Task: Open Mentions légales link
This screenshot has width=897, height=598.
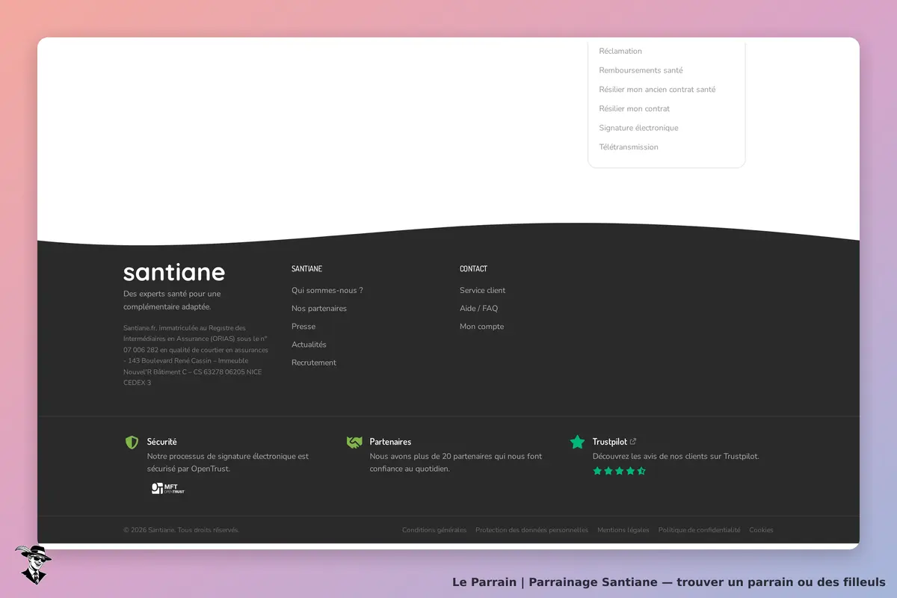Action: point(623,530)
